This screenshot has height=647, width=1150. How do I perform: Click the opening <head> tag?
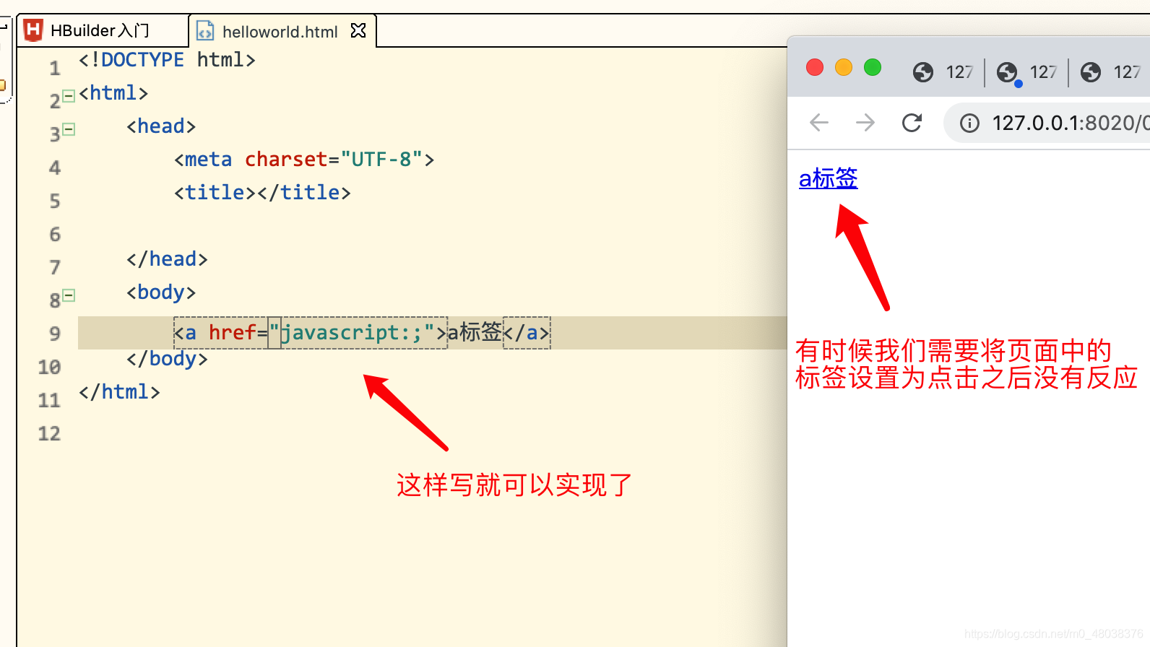[x=161, y=126]
